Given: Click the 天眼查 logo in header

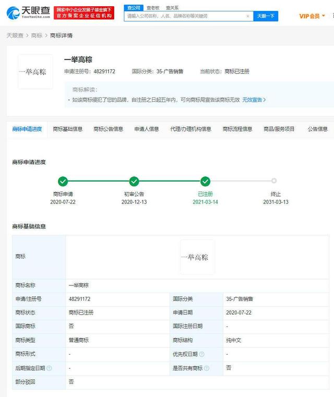Looking at the screenshot, I should click(29, 13).
